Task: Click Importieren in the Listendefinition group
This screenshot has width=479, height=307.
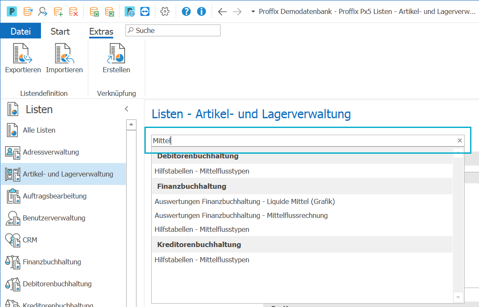Action: [x=65, y=58]
